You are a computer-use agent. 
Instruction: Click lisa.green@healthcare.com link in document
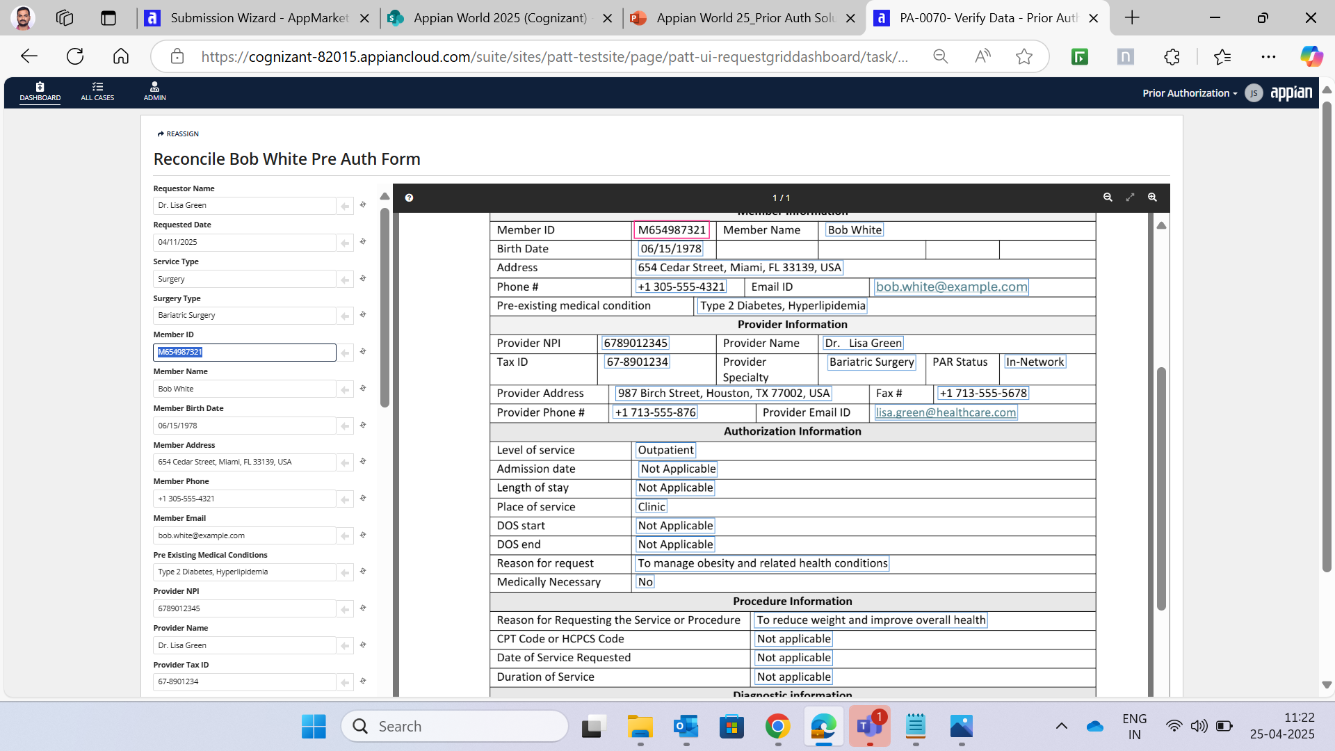click(946, 413)
